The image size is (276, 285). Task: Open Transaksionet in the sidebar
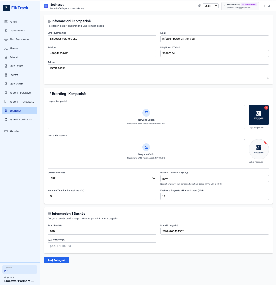pyautogui.click(x=18, y=31)
